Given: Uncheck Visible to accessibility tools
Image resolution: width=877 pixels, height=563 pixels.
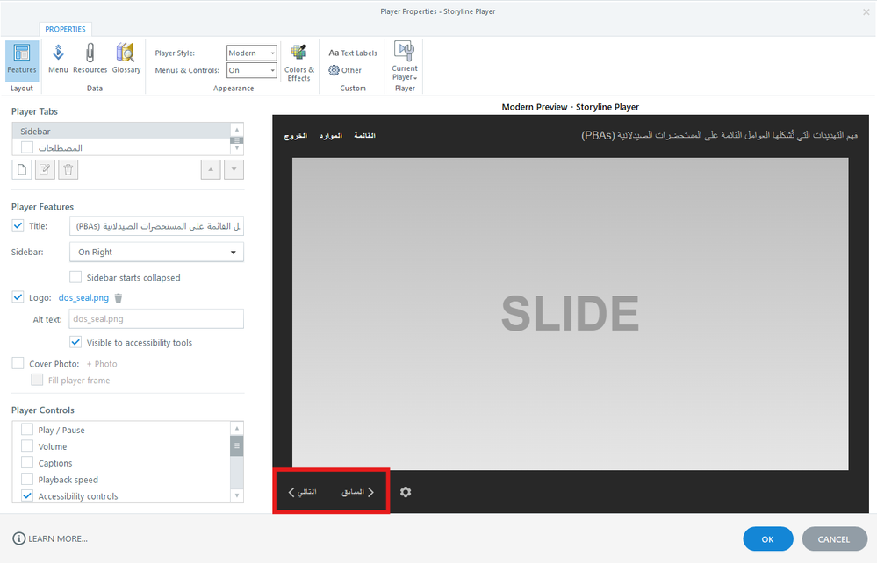Looking at the screenshot, I should [x=75, y=342].
